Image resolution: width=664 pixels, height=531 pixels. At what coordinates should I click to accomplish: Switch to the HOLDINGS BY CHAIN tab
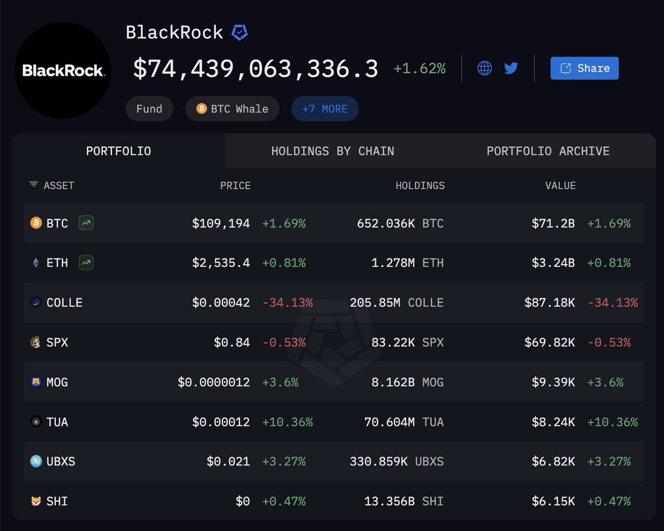[x=333, y=151]
